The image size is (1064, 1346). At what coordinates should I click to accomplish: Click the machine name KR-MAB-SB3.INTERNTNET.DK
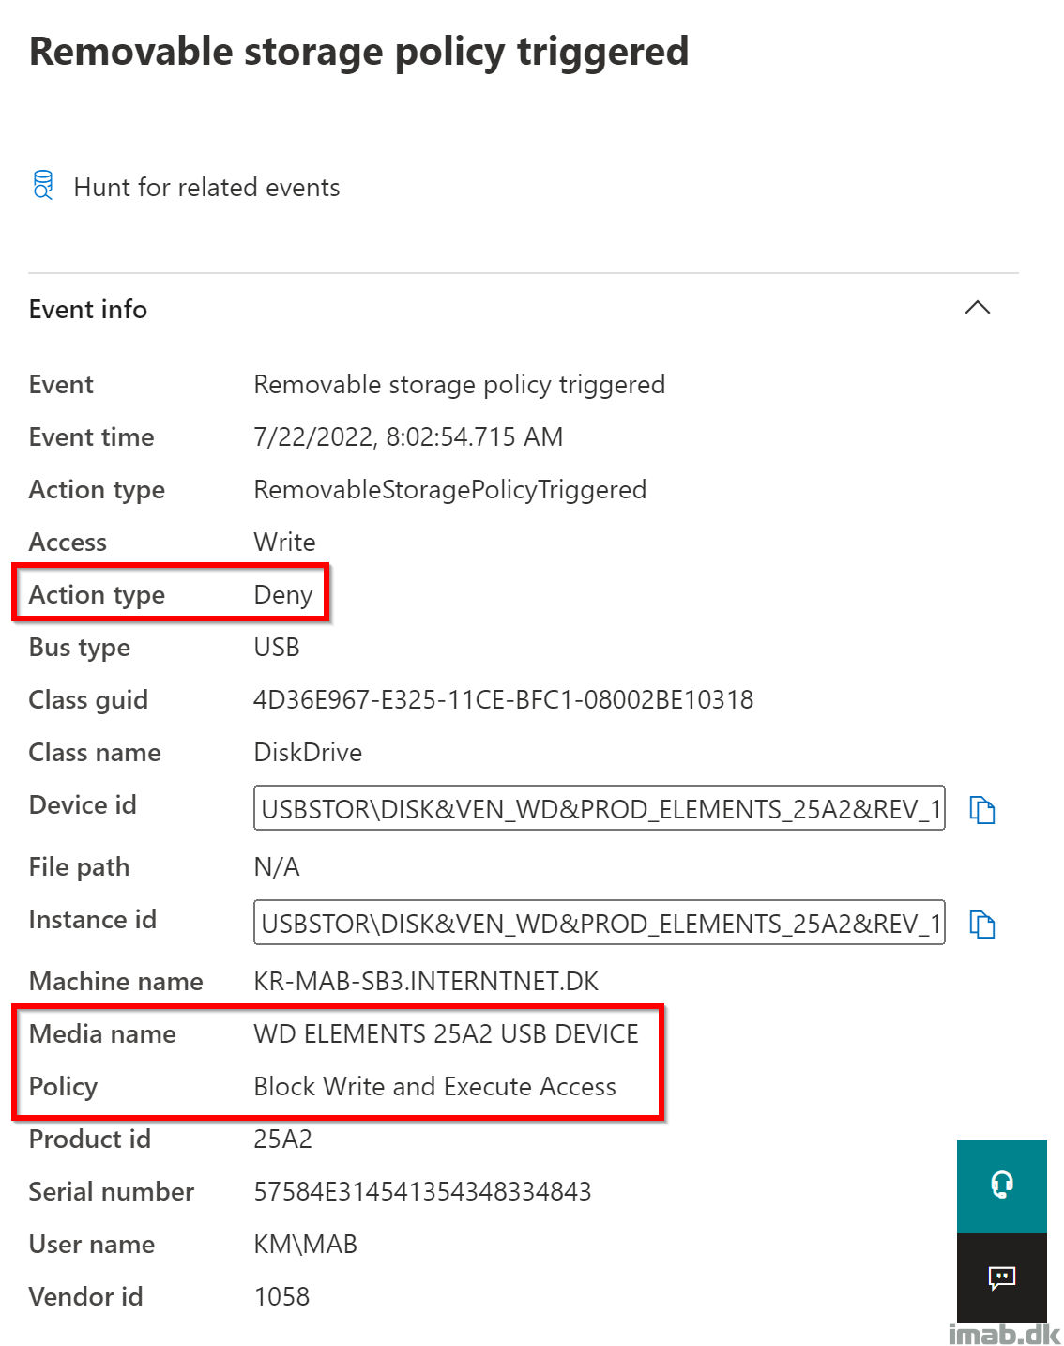426,982
